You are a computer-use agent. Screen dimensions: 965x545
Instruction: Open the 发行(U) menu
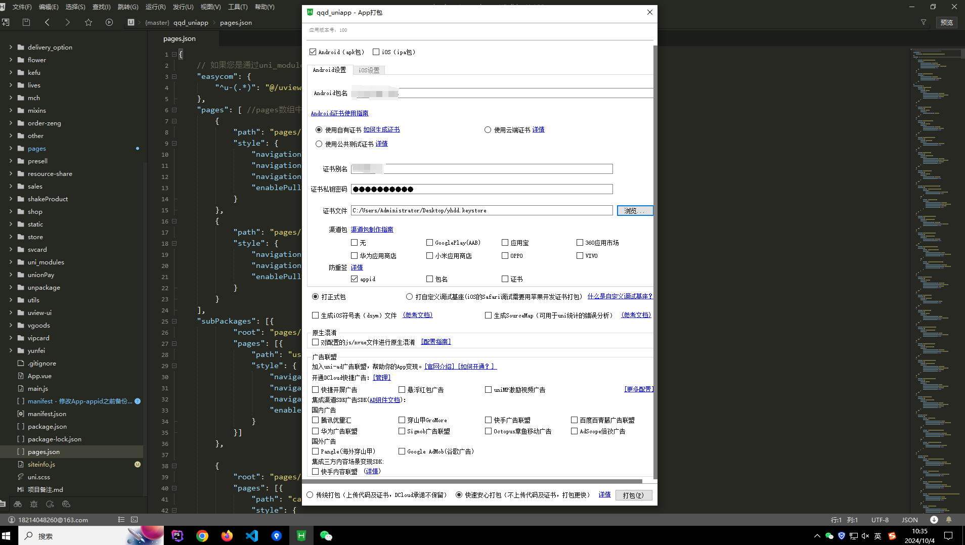pyautogui.click(x=183, y=7)
